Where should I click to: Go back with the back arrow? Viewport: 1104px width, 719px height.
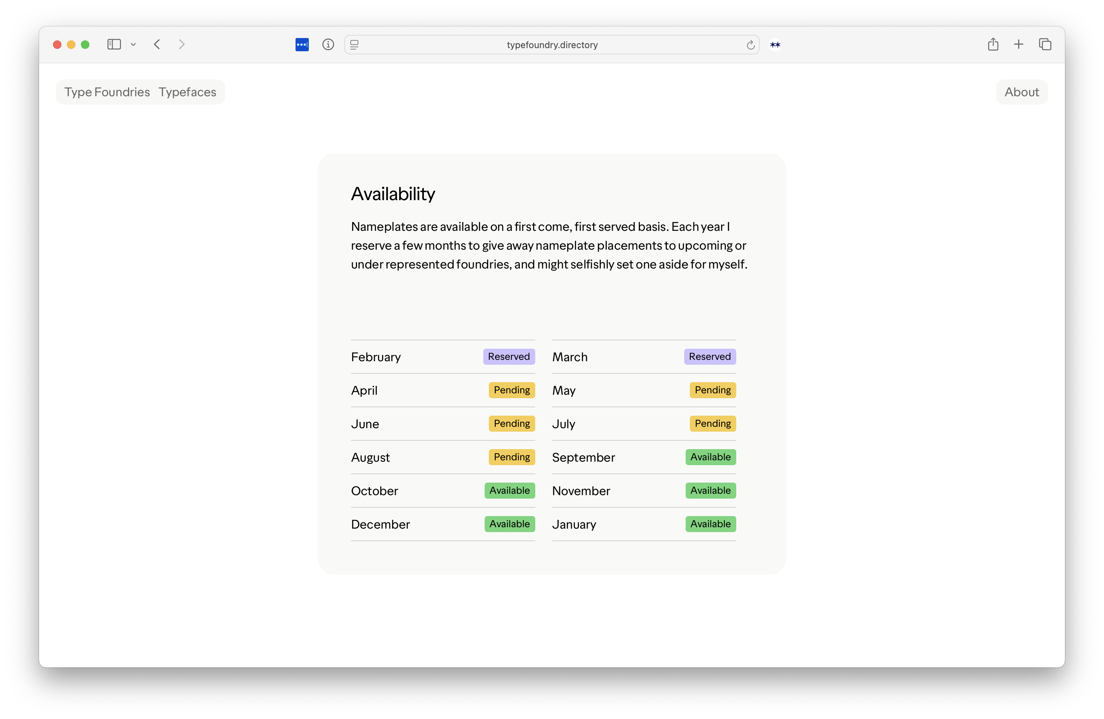tap(157, 45)
